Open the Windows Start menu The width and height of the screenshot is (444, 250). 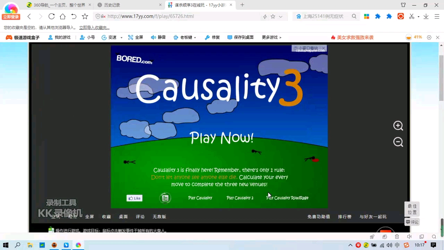[x=6, y=245]
